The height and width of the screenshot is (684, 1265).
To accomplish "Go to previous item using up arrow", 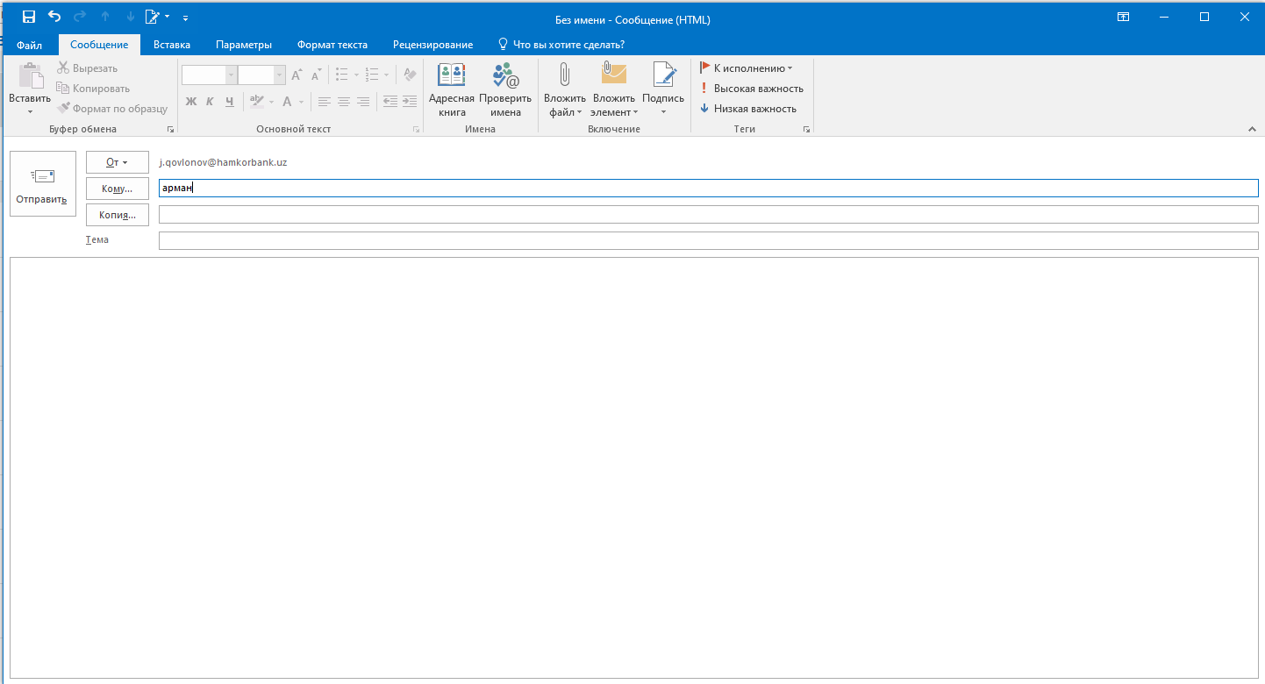I will click(105, 17).
